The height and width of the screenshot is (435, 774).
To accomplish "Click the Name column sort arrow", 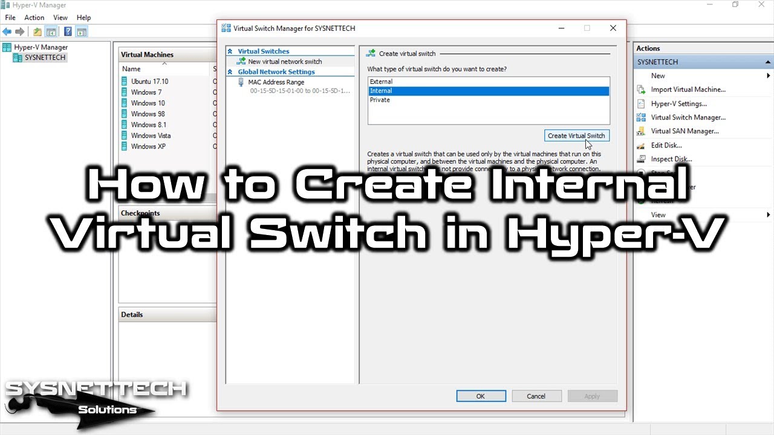I will coord(164,63).
